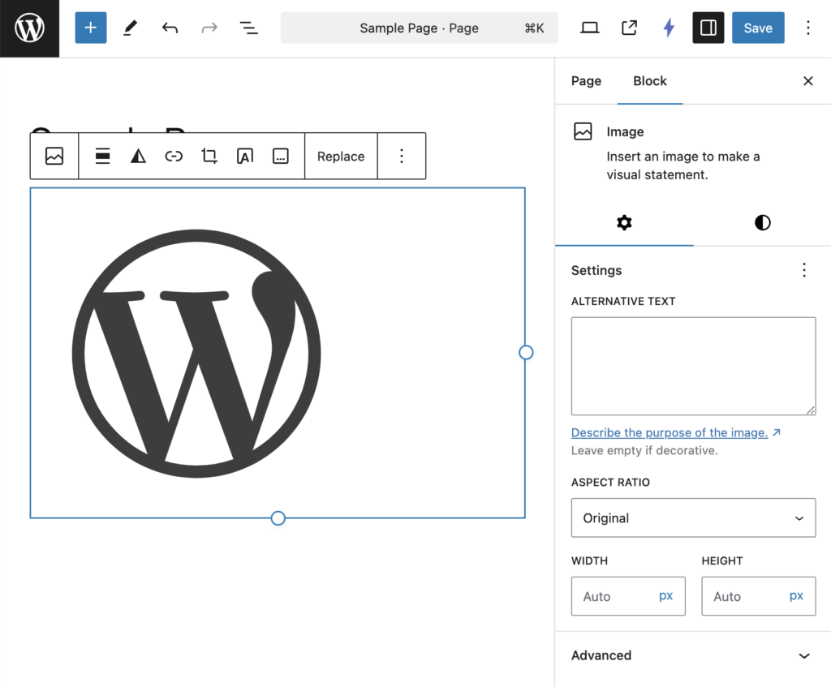
Task: Add text over image
Action: [245, 157]
